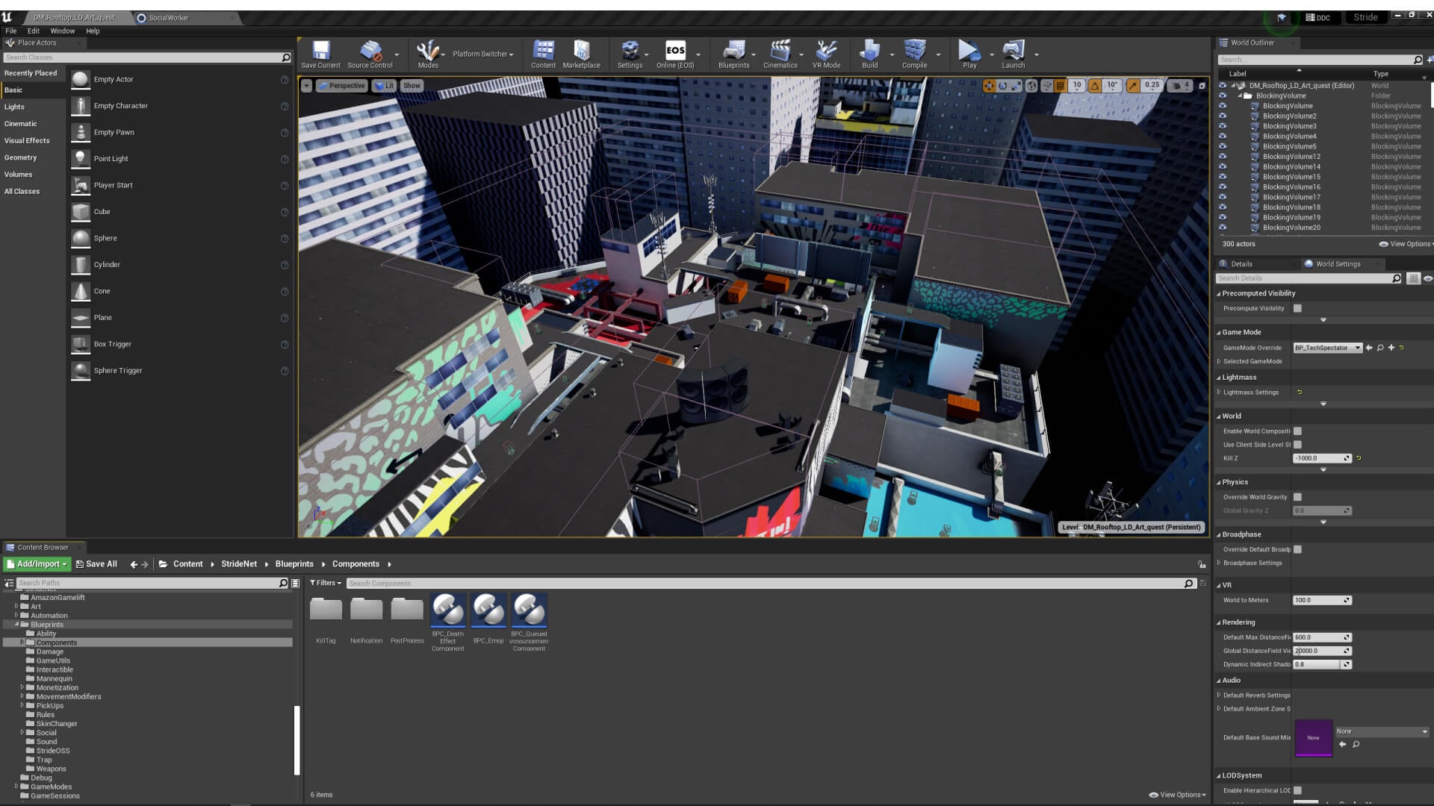Open Cinematics from the toolbar
The width and height of the screenshot is (1434, 806).
[780, 54]
